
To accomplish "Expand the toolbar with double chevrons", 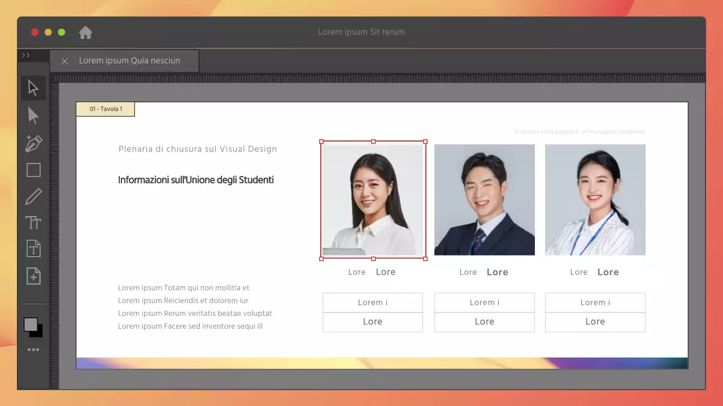I will pyautogui.click(x=26, y=55).
